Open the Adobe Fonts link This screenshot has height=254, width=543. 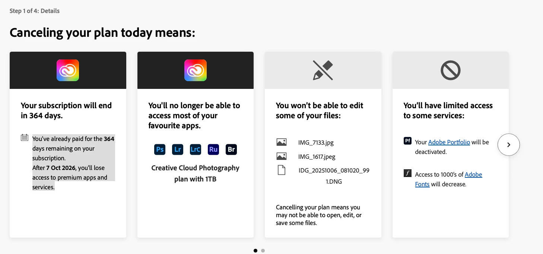[x=449, y=179]
